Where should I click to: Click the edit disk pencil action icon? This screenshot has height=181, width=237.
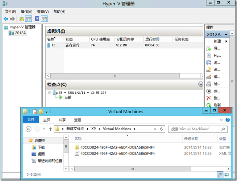209,77
